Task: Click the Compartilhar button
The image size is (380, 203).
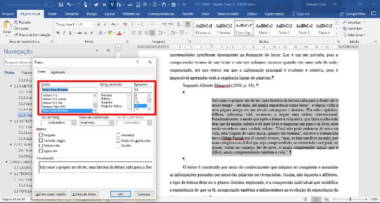Action: click(353, 14)
